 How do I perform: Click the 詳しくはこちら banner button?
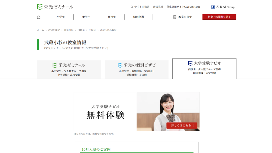click(182, 125)
